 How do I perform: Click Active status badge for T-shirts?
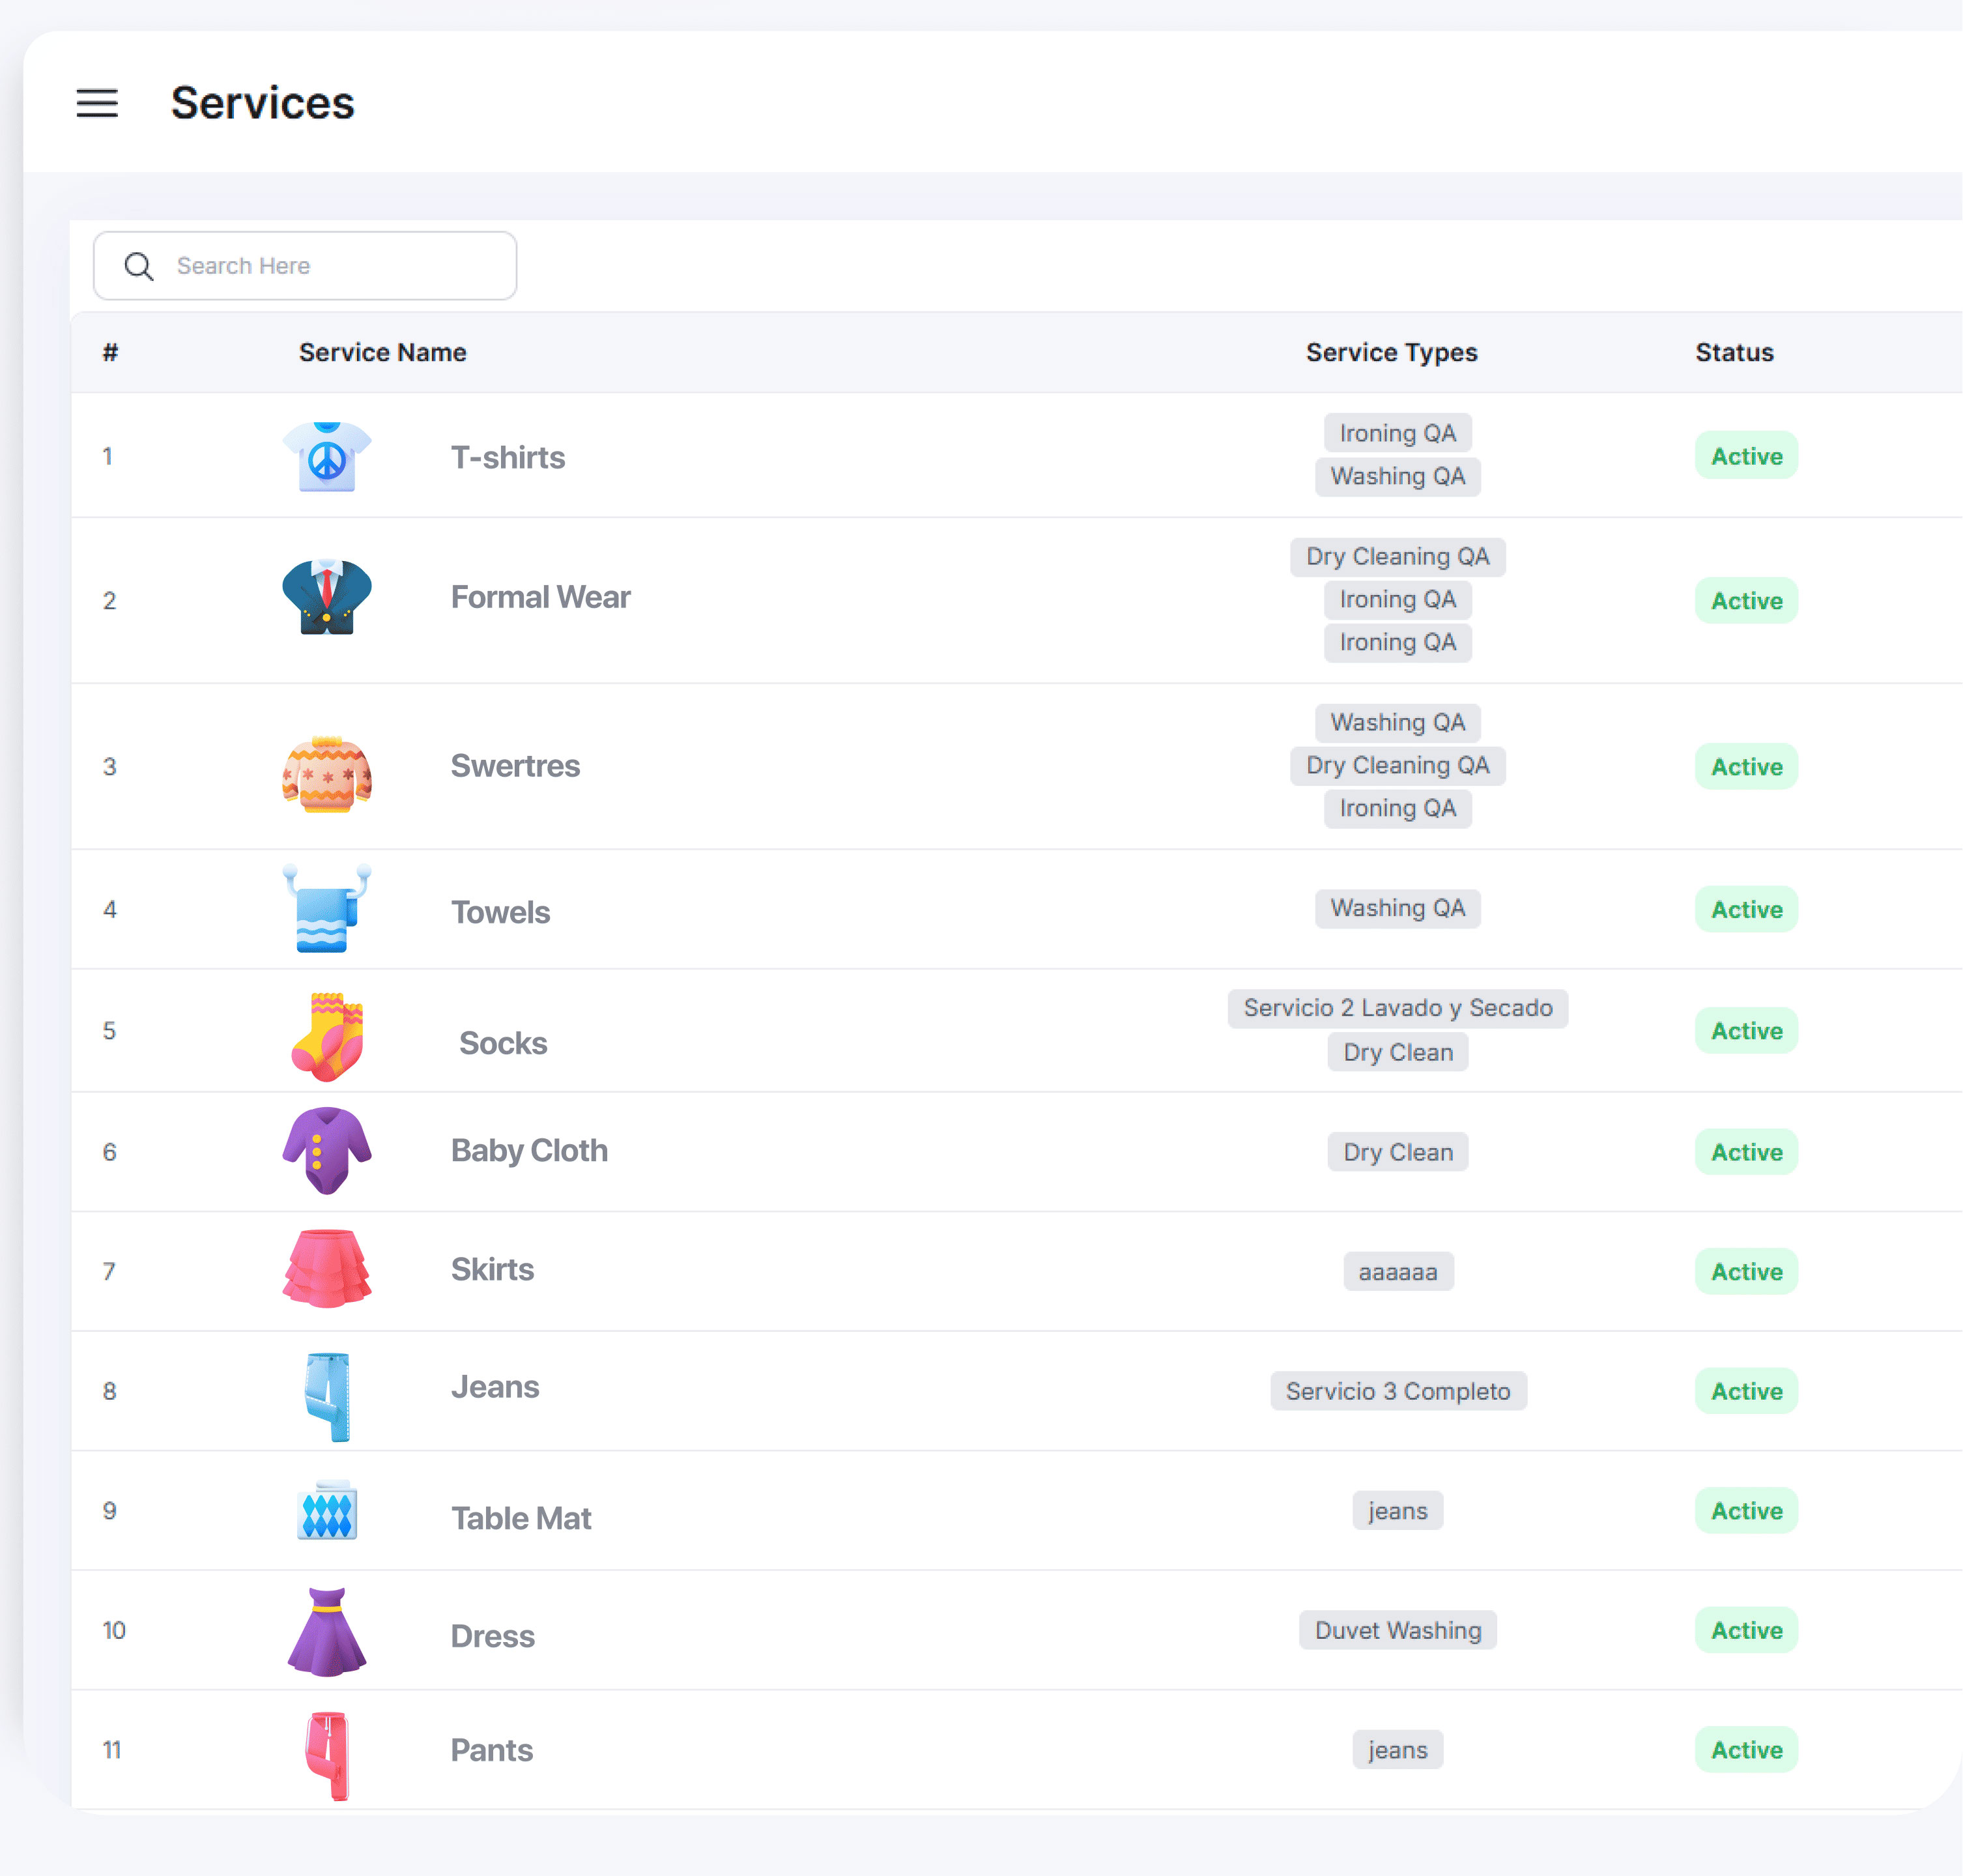click(1746, 456)
